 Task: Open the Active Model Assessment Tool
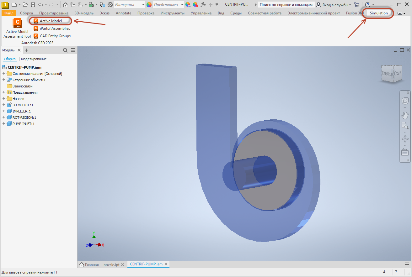coord(17,29)
